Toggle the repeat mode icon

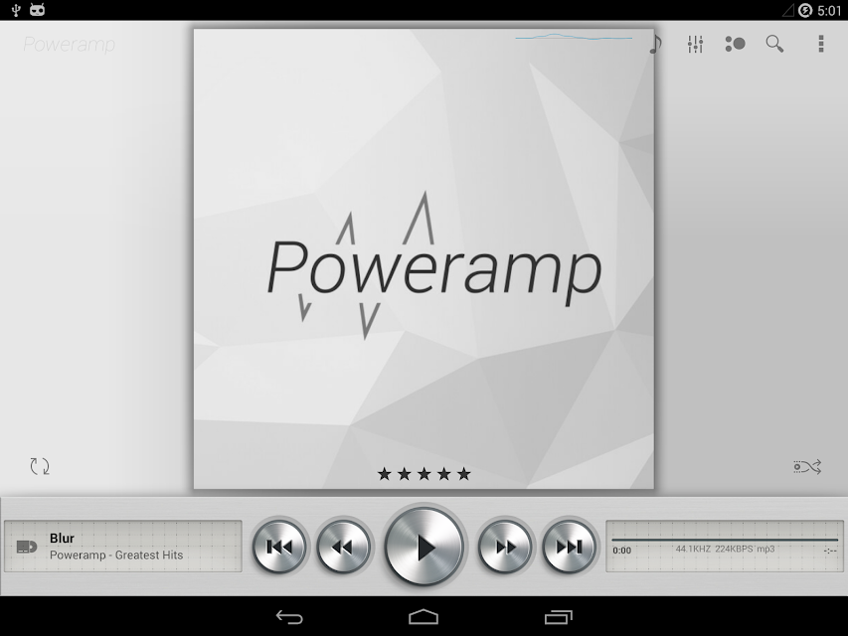[x=40, y=466]
